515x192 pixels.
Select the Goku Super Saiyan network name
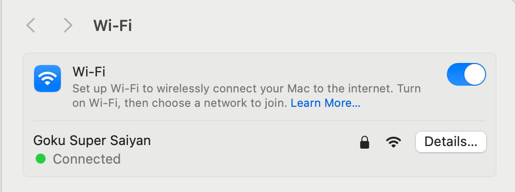point(92,141)
